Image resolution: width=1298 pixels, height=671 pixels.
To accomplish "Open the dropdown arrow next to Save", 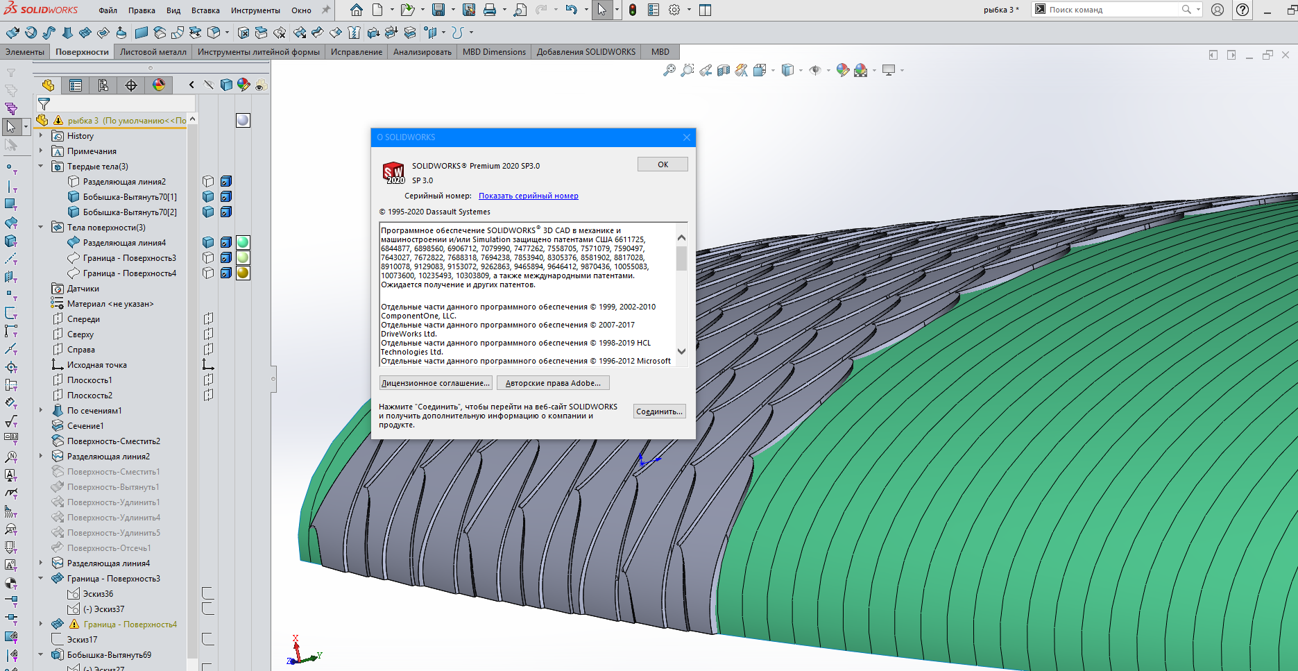I will pos(453,10).
